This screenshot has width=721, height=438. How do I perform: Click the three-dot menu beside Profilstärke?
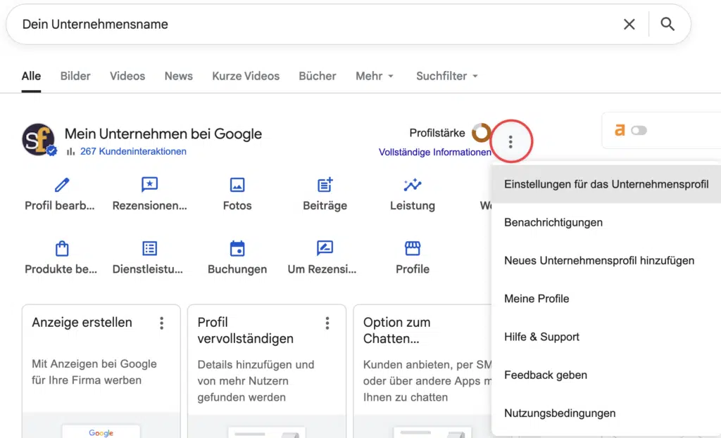[510, 142]
